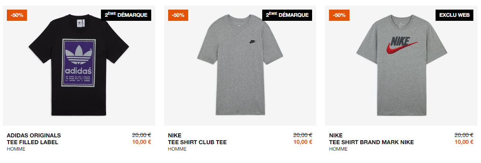Open the Adidas Originals brand link
The height and width of the screenshot is (163, 481).
[34, 135]
